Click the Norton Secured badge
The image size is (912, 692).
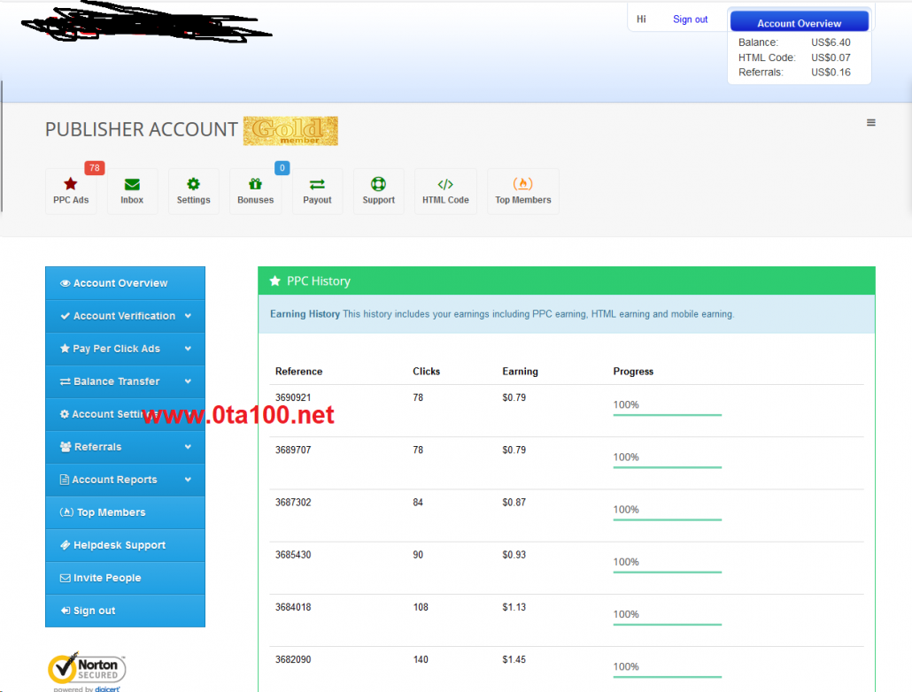pos(87,670)
